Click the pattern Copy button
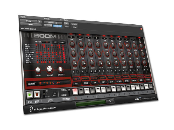Viewport: 174px width, 130px height. pyautogui.click(x=55, y=42)
